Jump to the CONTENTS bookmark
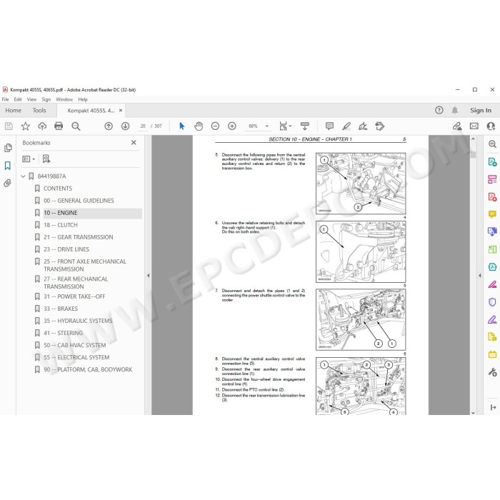This screenshot has height=500, width=500. [58, 189]
